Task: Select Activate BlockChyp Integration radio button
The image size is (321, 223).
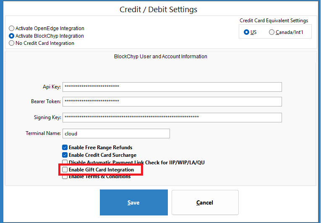Action: 11,36
